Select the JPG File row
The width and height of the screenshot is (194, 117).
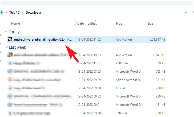click(x=87, y=88)
